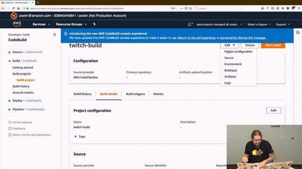Switch to Build triggers tab

pos(135,94)
